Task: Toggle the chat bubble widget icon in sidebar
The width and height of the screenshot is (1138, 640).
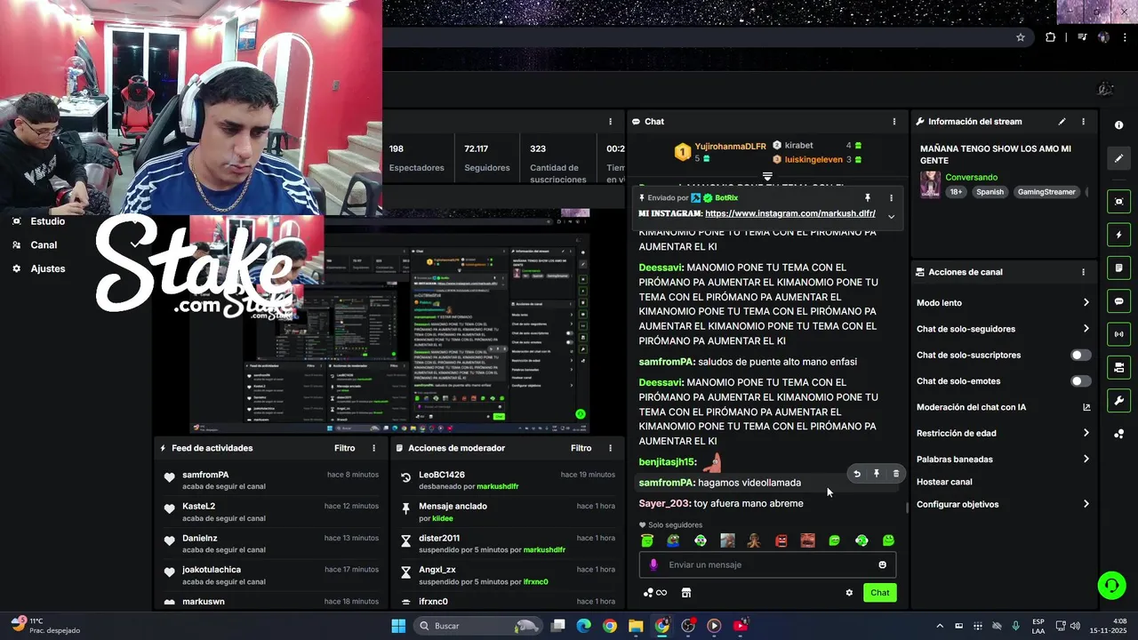Action: (1118, 301)
